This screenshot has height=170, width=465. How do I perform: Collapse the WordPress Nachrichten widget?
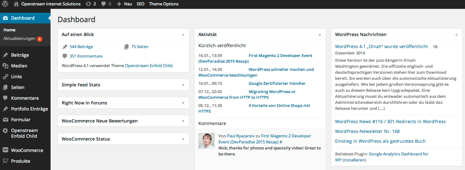456,35
